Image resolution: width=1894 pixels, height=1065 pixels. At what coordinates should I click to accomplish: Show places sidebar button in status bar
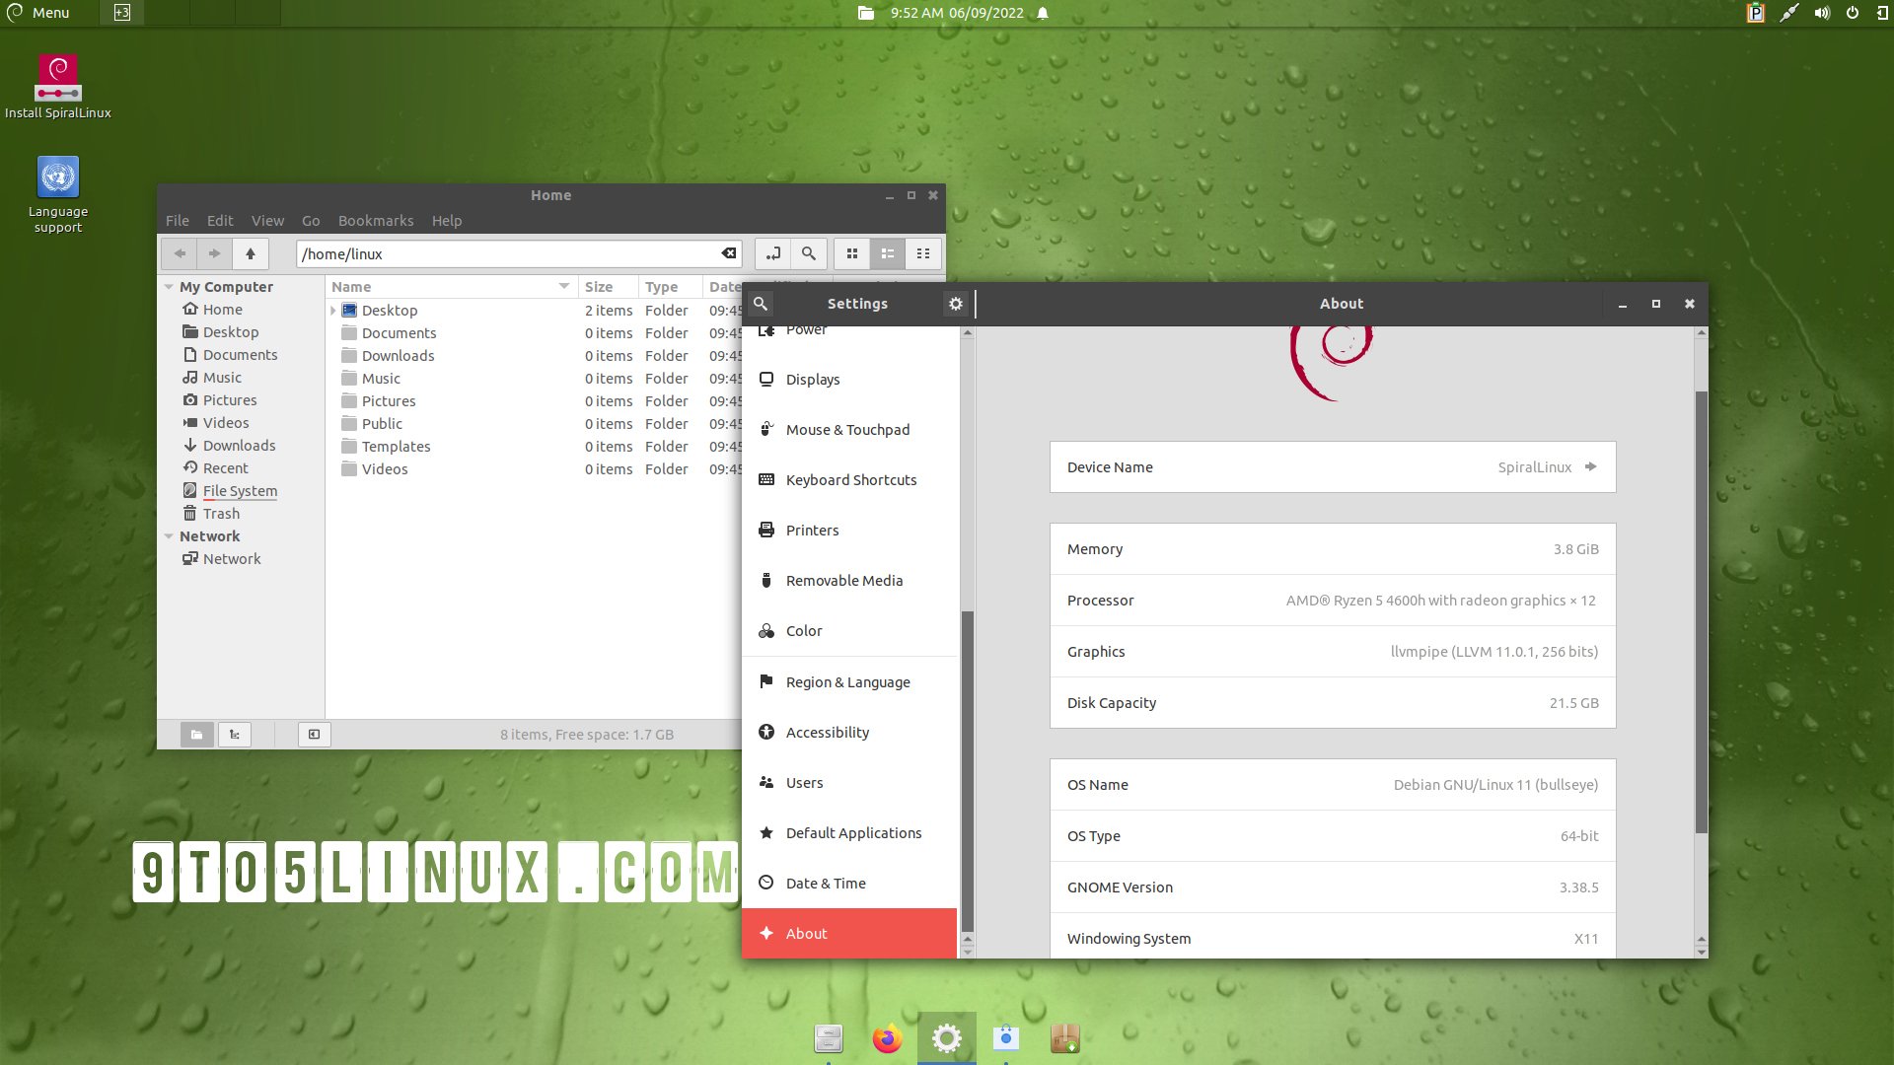click(x=196, y=734)
